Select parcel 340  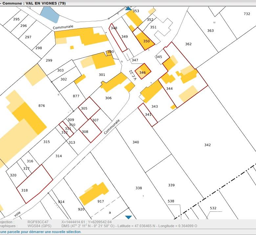click(x=136, y=142)
